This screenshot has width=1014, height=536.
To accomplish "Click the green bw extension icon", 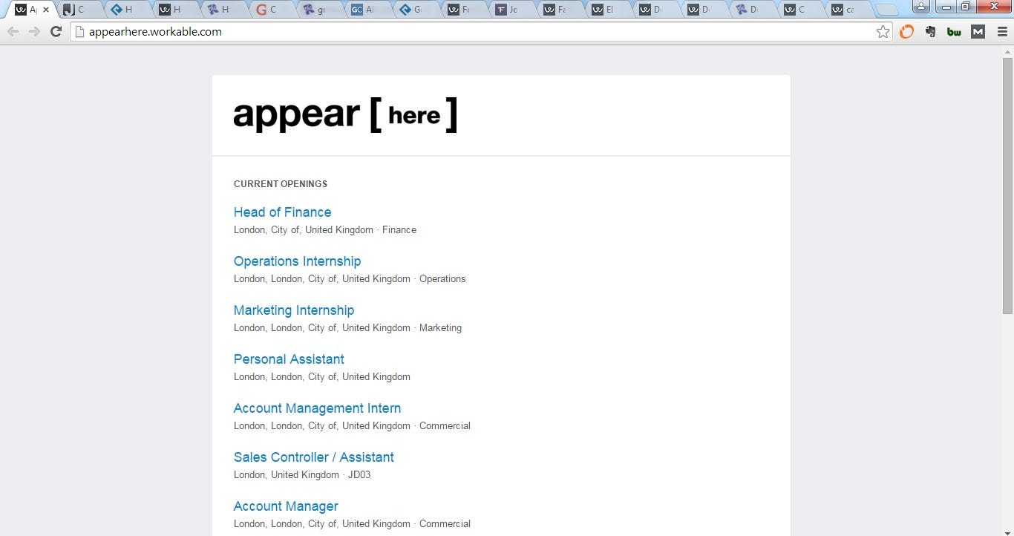I will tap(954, 32).
